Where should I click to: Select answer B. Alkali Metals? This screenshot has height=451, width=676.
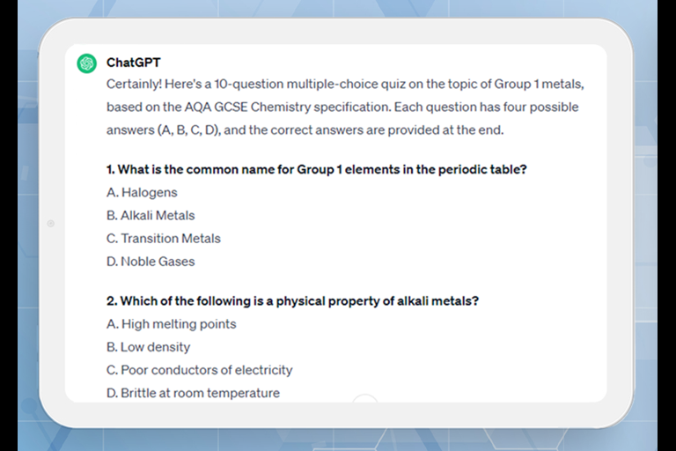[x=151, y=215]
